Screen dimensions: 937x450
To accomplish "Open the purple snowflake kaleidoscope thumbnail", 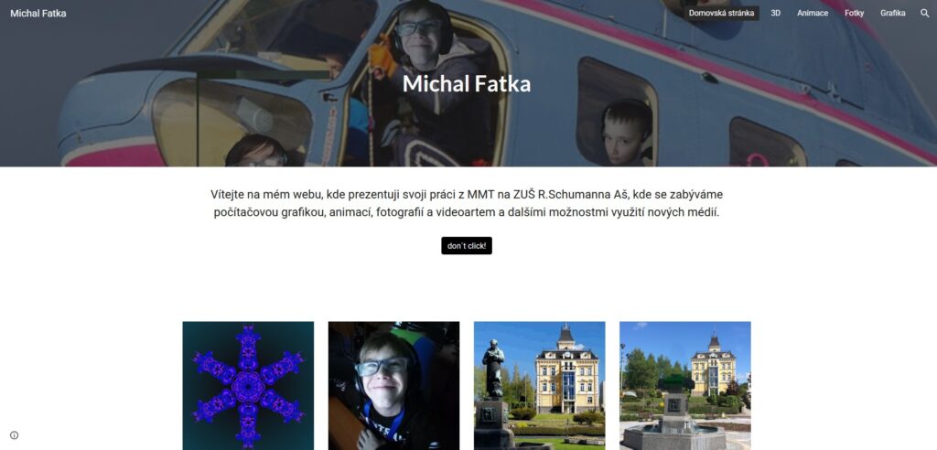I will pos(248,385).
